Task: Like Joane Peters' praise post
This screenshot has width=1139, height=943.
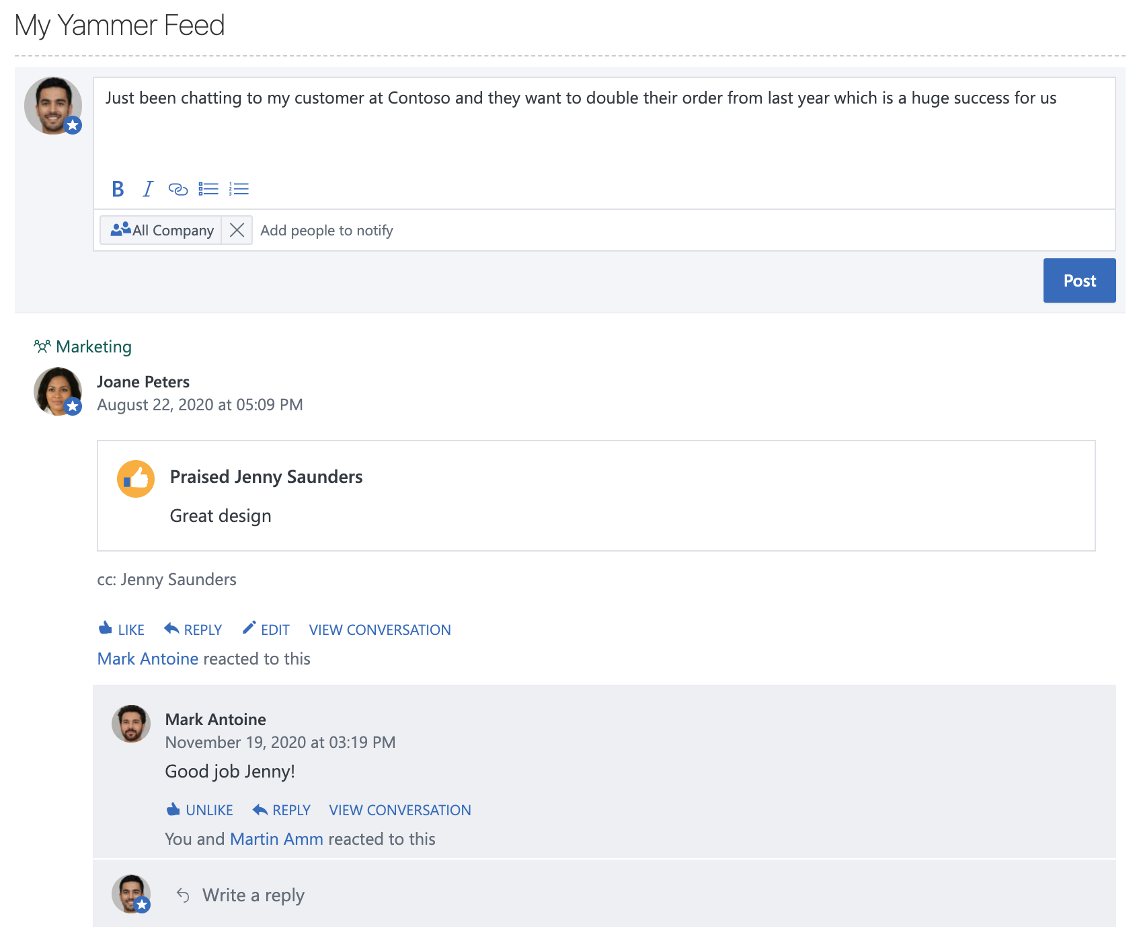Action: (x=122, y=630)
